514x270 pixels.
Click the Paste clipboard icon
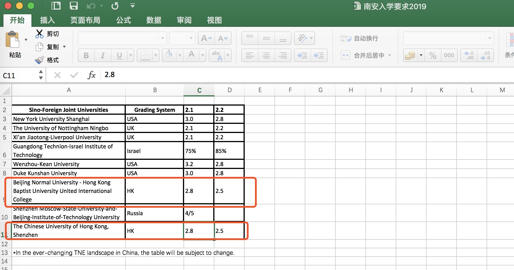[x=12, y=40]
